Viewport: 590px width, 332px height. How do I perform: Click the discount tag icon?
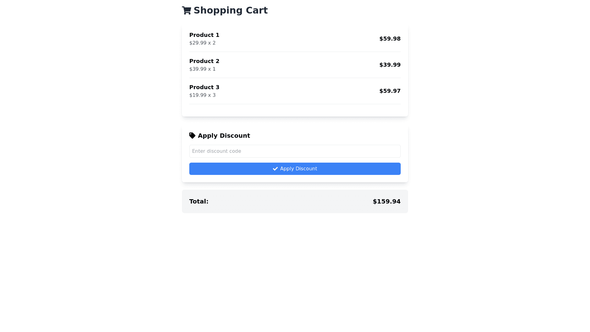[x=192, y=136]
